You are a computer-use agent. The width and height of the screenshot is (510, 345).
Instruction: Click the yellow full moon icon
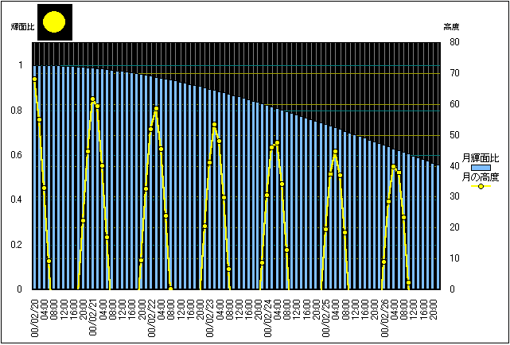point(54,22)
